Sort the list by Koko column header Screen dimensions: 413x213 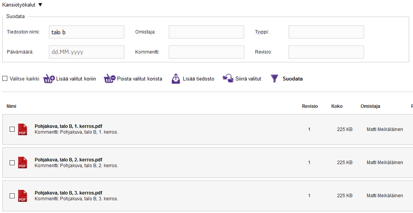coord(337,106)
